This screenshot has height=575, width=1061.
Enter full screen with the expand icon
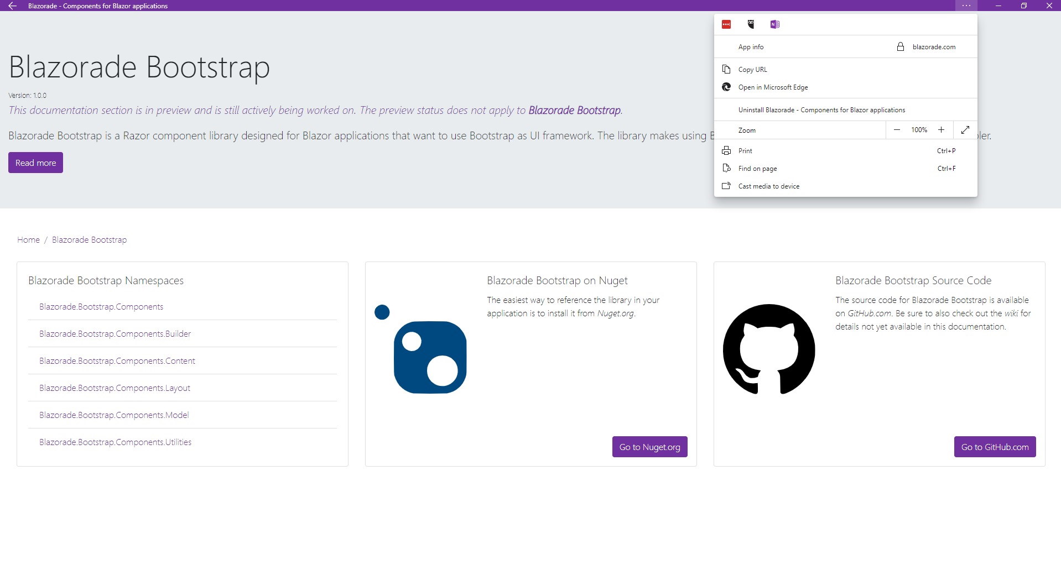point(965,130)
